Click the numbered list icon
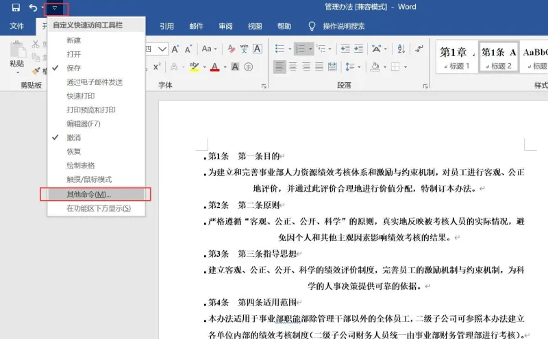The height and width of the screenshot is (339, 548). coord(300,49)
